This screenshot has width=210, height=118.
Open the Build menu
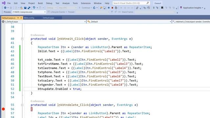[40, 3]
